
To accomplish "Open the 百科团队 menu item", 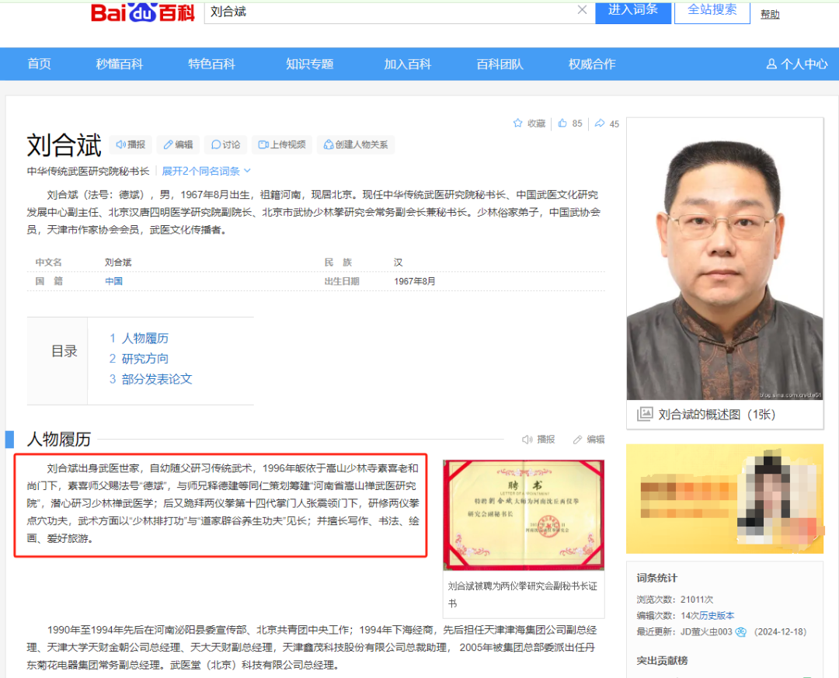I will (x=500, y=64).
